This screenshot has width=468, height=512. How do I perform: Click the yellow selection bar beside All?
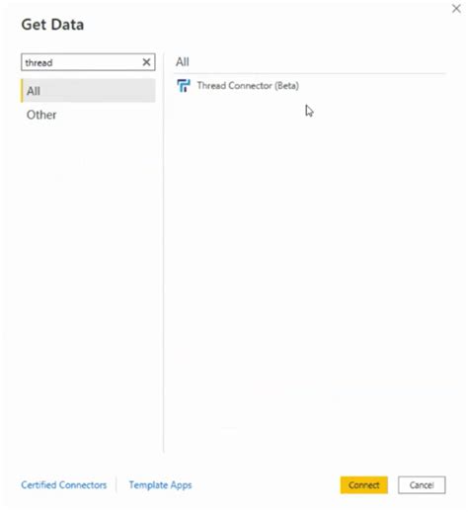tap(22, 91)
